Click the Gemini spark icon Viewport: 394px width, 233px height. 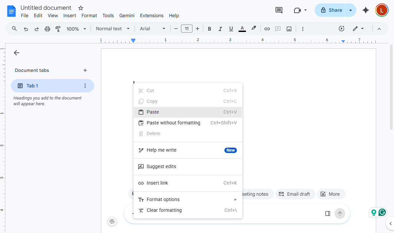365,10
